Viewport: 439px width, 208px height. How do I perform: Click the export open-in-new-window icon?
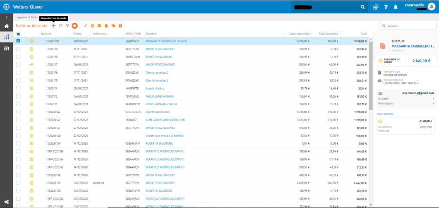[x=60, y=26]
